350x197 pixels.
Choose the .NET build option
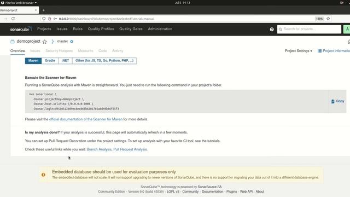(x=65, y=61)
